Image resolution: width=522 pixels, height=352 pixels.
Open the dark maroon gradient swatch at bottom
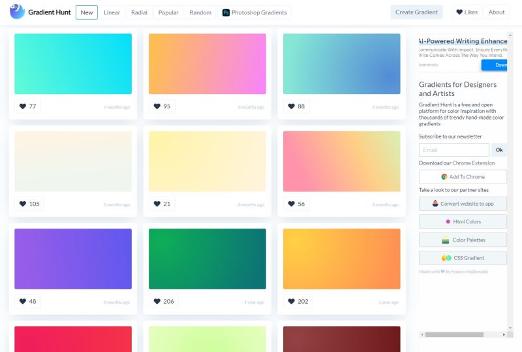[x=341, y=339]
